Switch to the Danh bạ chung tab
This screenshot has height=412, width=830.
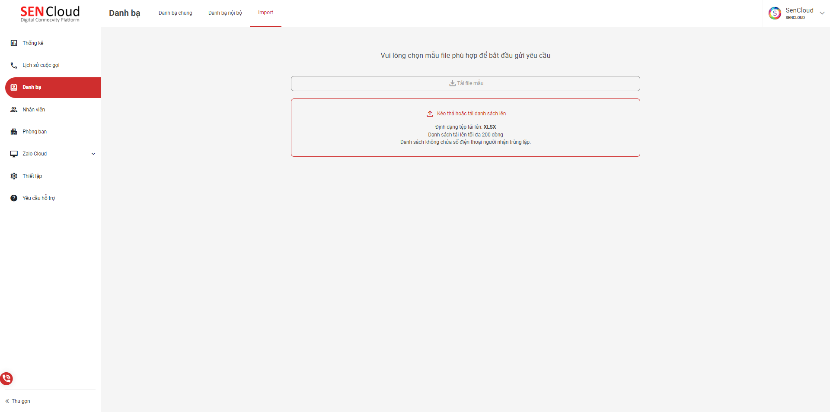(x=175, y=13)
